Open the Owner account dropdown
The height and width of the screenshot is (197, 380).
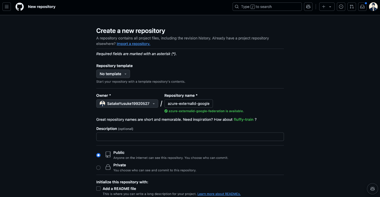pyautogui.click(x=127, y=104)
